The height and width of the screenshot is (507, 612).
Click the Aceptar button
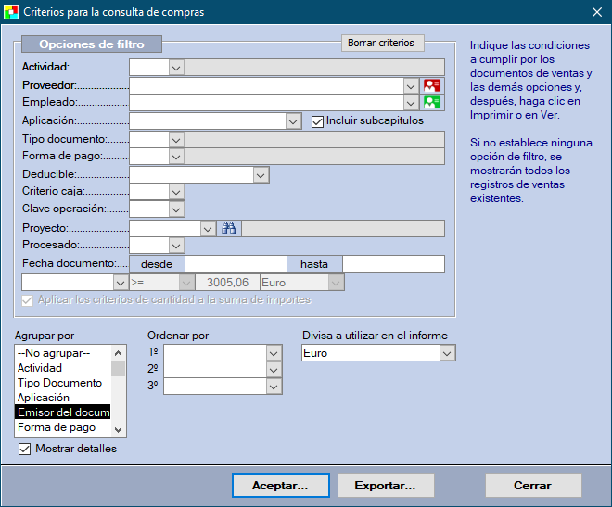click(x=279, y=485)
